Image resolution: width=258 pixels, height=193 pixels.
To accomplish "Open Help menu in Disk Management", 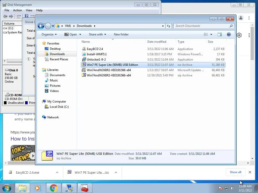I will point(39,10).
